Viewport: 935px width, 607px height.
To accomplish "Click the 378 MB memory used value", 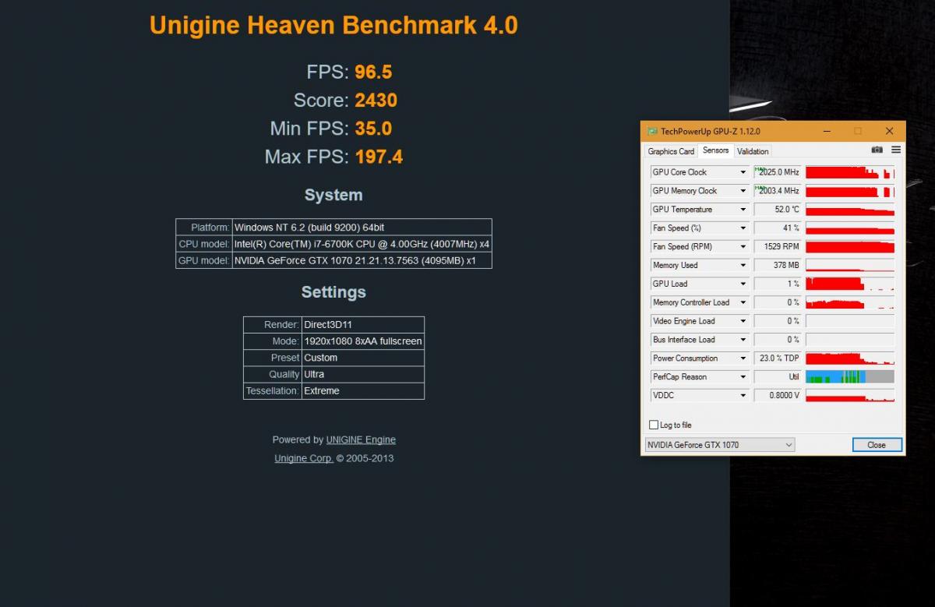I will click(x=778, y=265).
